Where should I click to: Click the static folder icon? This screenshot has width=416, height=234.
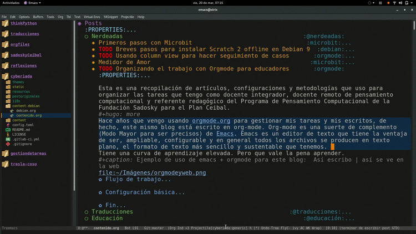[x=8, y=87]
